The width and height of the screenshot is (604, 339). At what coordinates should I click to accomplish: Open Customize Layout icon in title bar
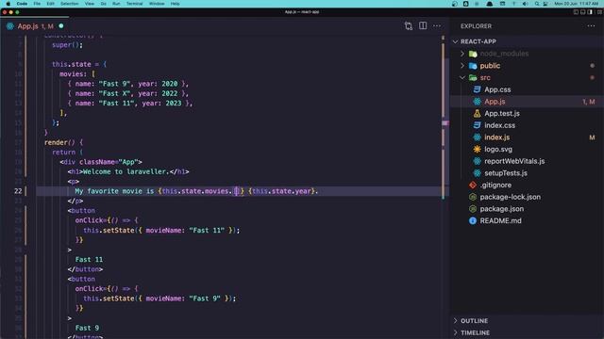point(599,12)
